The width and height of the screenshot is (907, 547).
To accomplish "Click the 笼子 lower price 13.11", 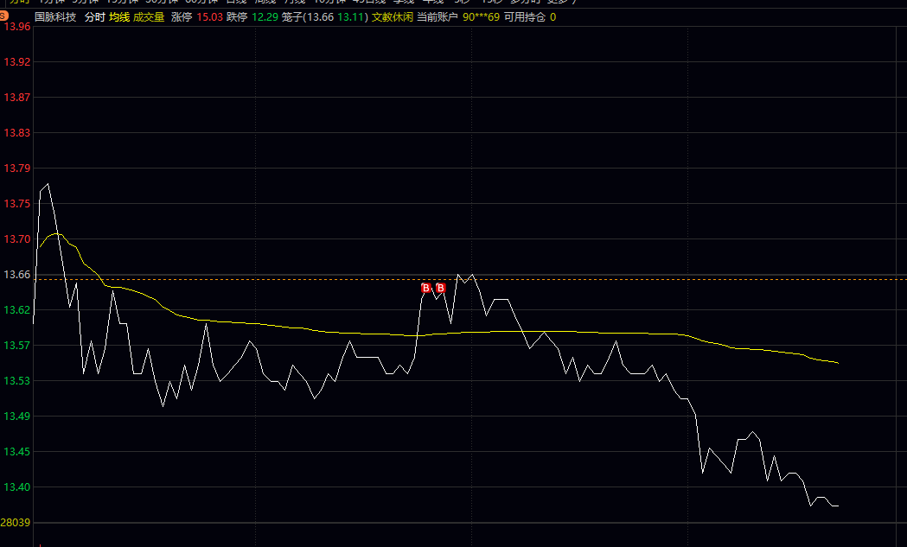I will [350, 16].
